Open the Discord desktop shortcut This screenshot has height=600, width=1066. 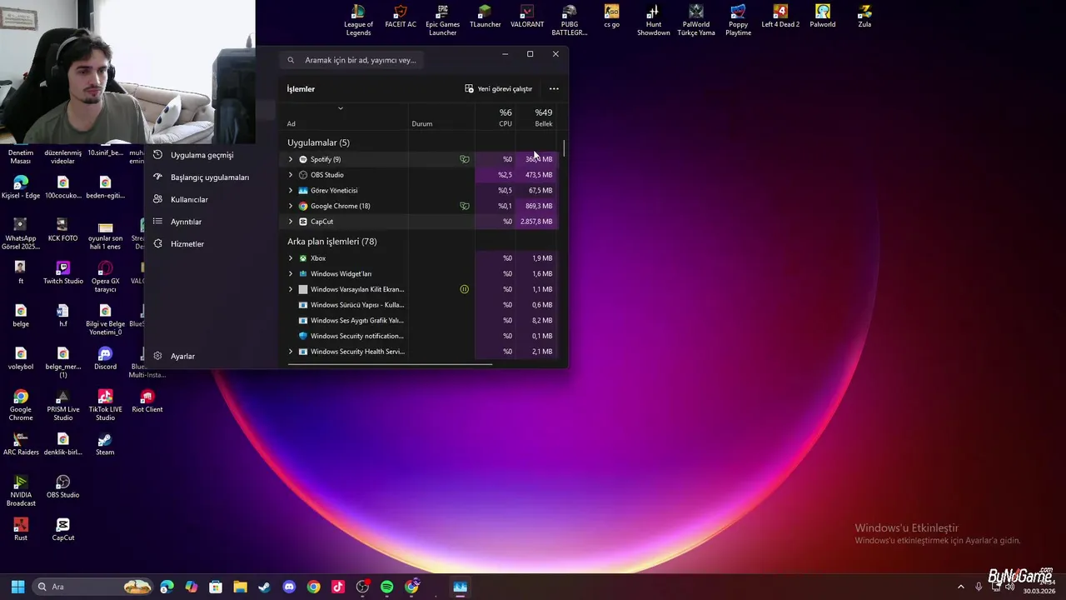pos(105,358)
